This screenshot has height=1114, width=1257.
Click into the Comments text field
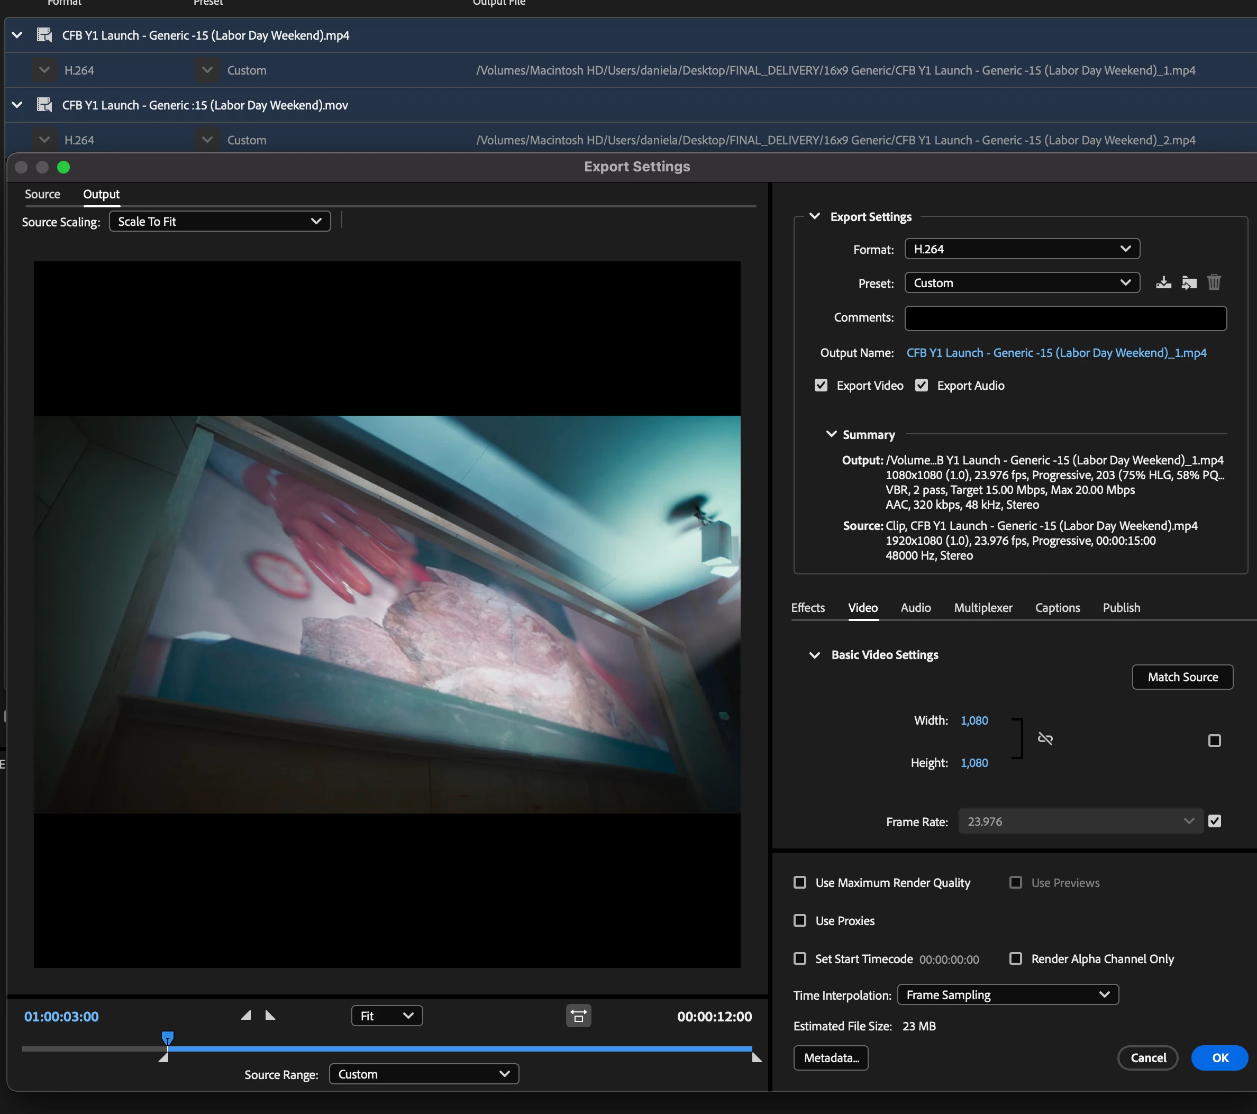point(1065,318)
